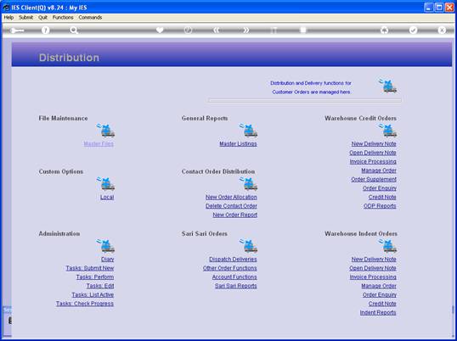This screenshot has width=457, height=341.
Task: Open the Tasks: Check Progress link
Action: coord(85,304)
